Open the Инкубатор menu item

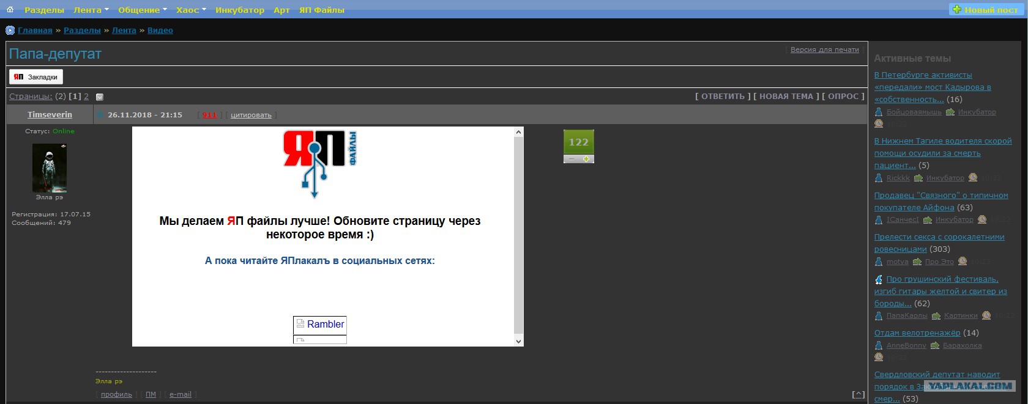(240, 10)
